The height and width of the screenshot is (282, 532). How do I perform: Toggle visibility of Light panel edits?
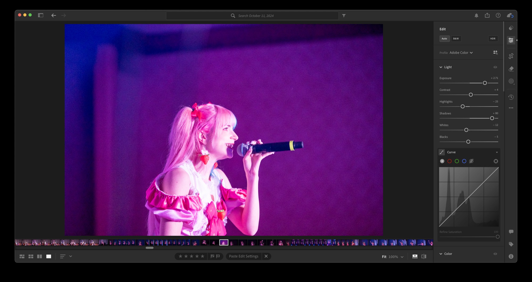tap(495, 67)
